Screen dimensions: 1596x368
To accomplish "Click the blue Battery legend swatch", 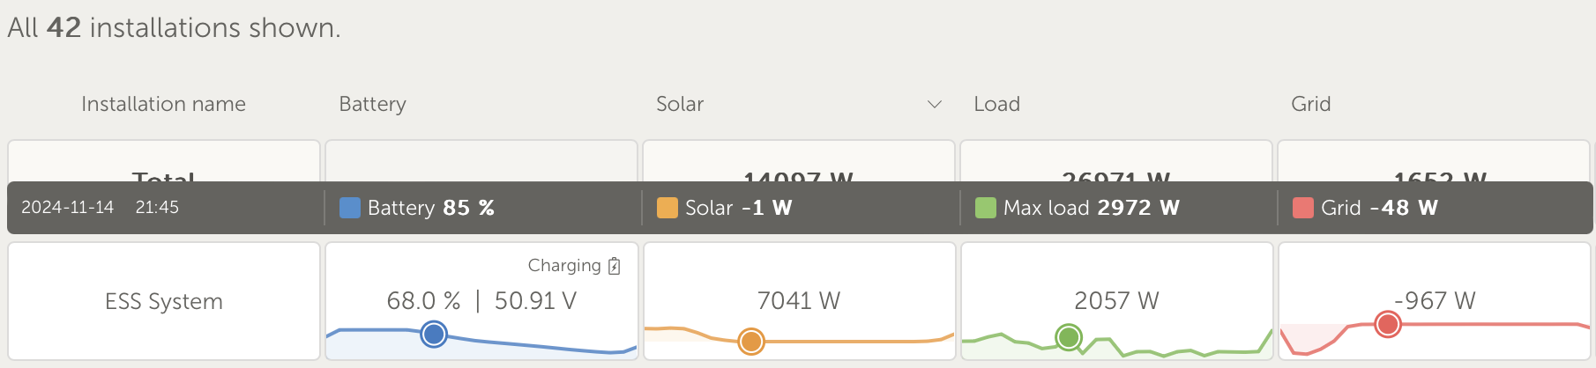I will [x=350, y=208].
